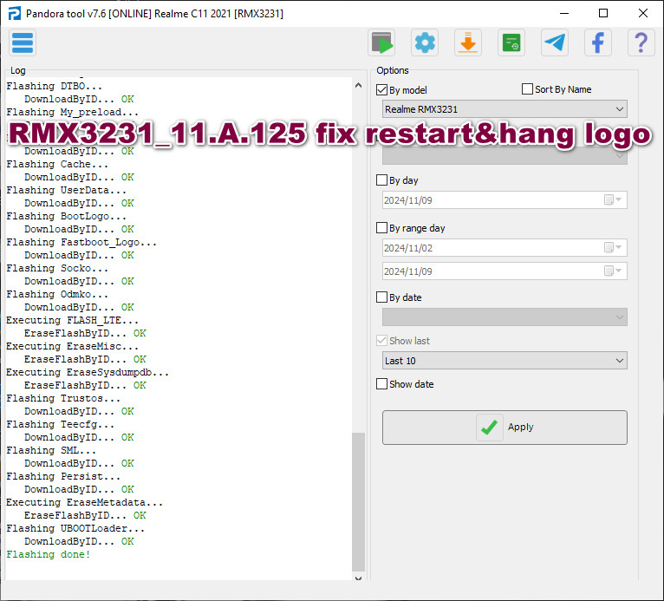Click the log scrollbar up arrow
The height and width of the screenshot is (601, 664).
(x=358, y=85)
